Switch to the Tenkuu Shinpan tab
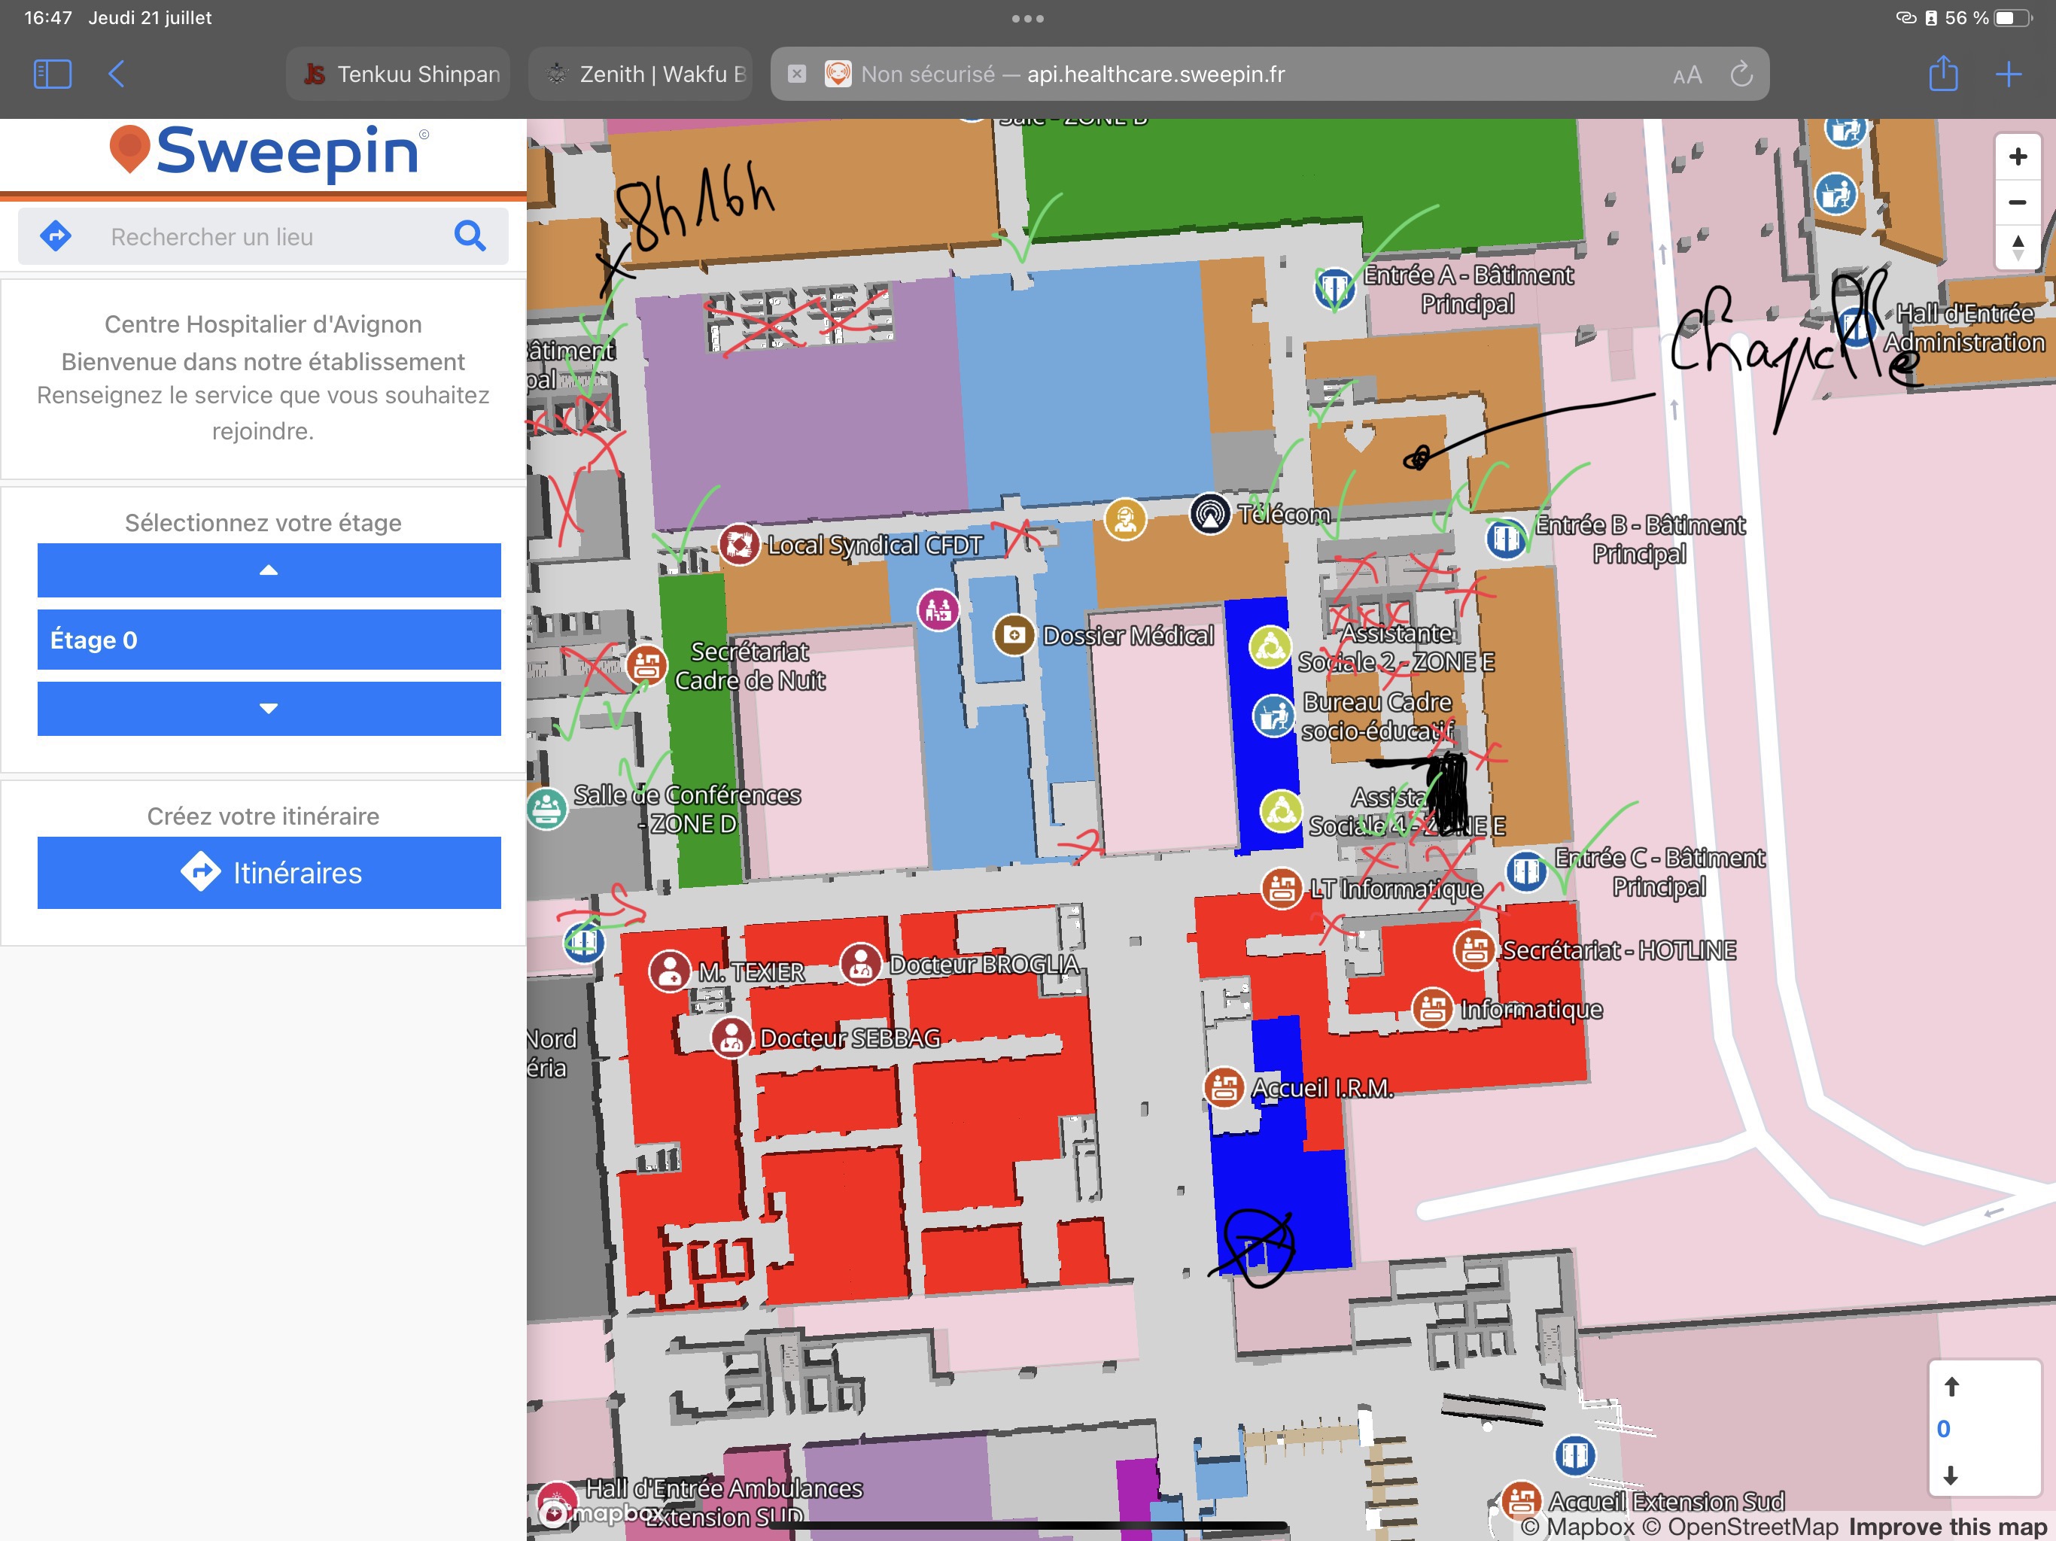This screenshot has width=2056, height=1541. [x=400, y=74]
